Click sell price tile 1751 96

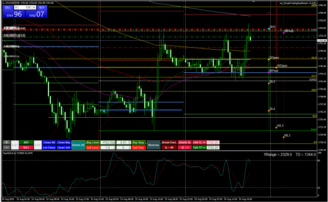tap(14, 14)
